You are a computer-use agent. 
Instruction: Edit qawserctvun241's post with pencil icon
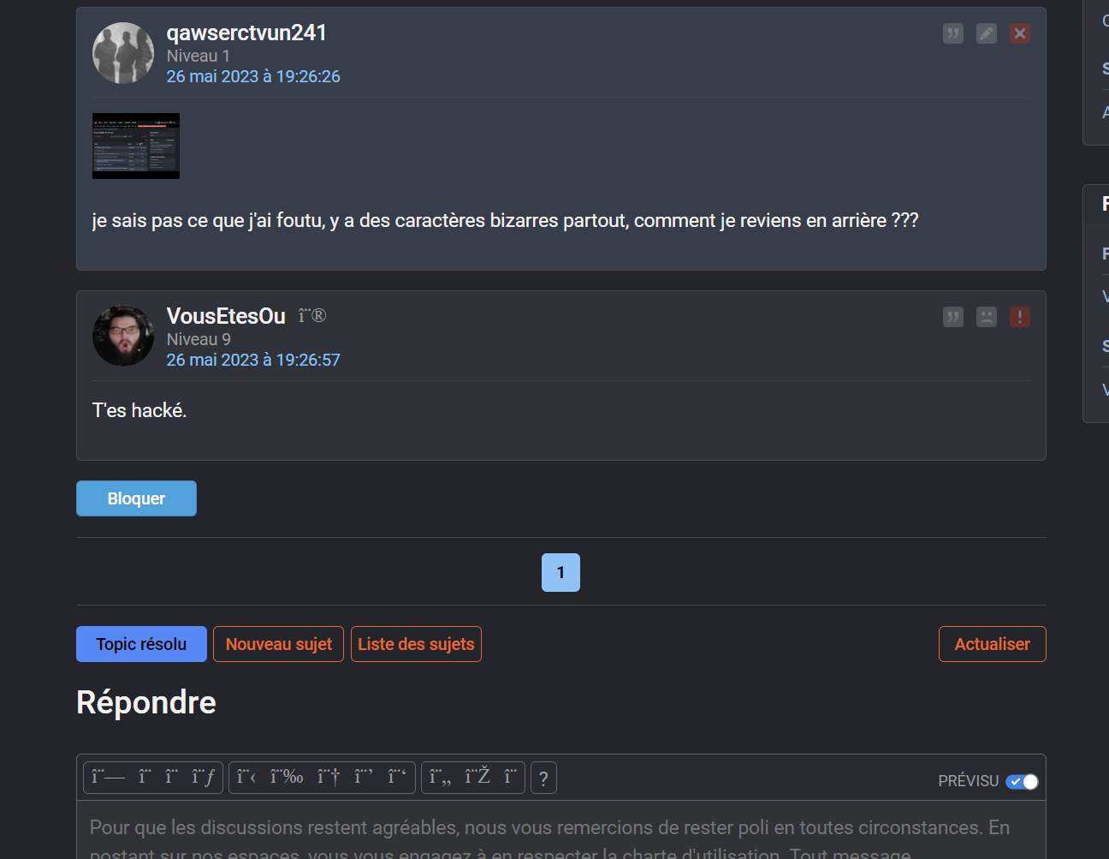click(986, 33)
